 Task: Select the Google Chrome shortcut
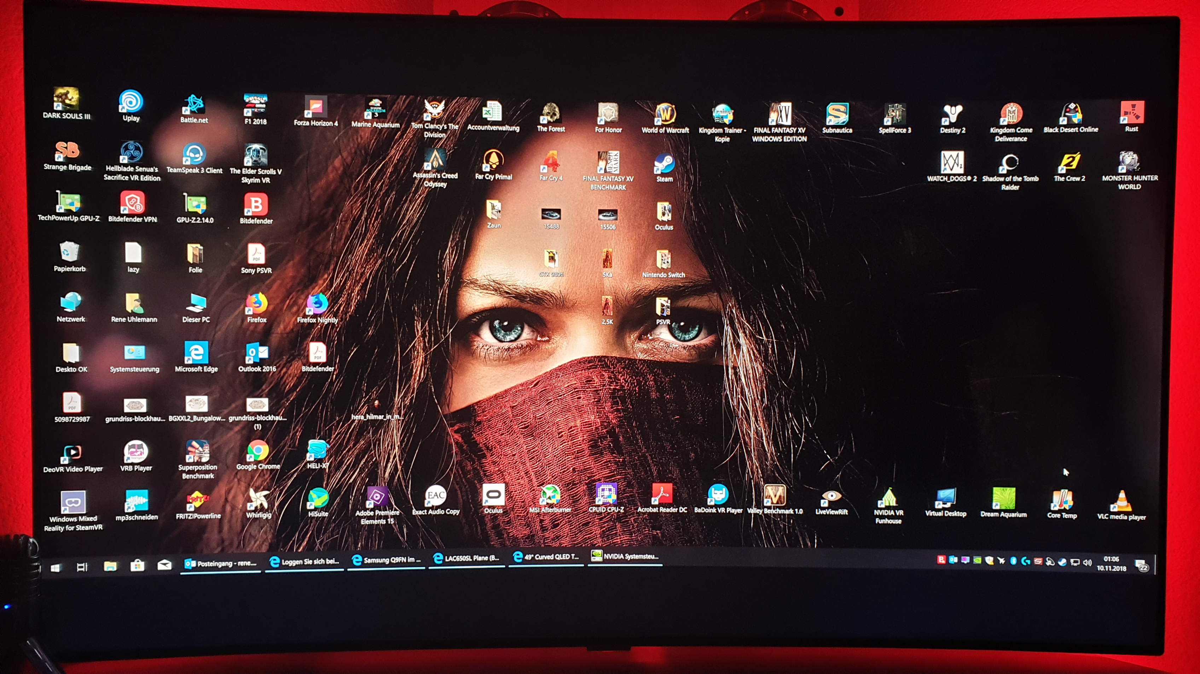coord(258,455)
